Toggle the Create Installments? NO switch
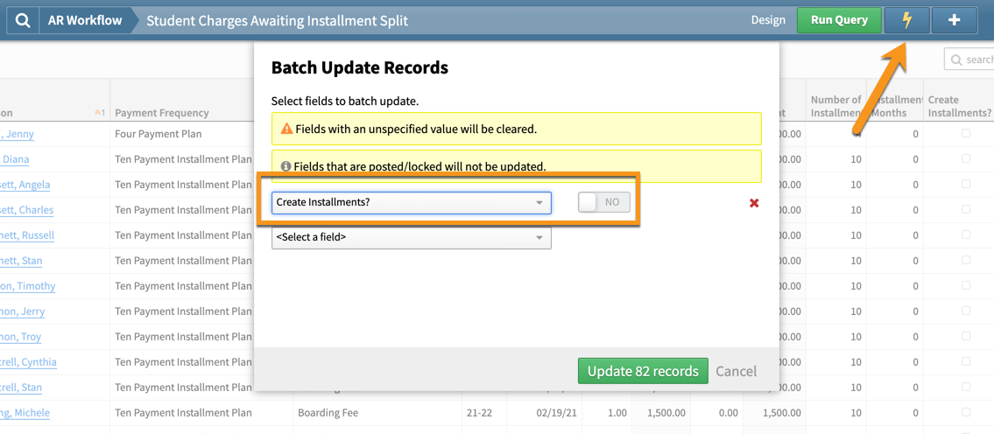 pos(604,202)
